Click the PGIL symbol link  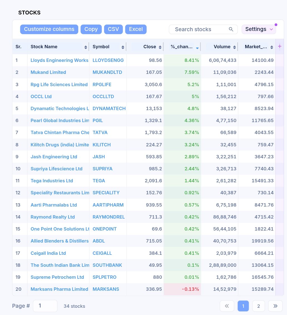[98, 120]
